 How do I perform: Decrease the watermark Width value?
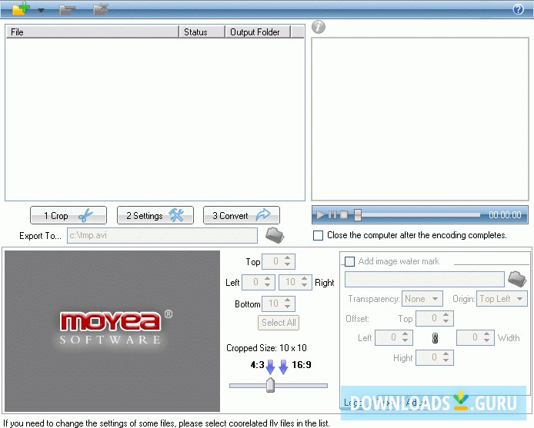[x=486, y=340]
